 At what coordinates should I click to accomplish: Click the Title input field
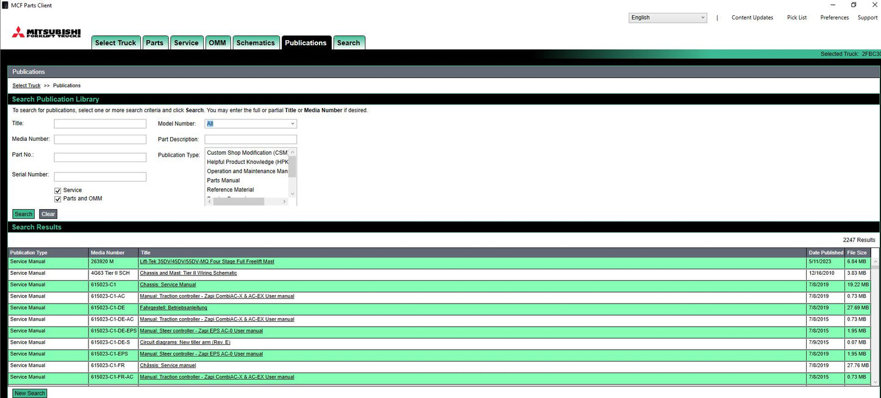[100, 124]
